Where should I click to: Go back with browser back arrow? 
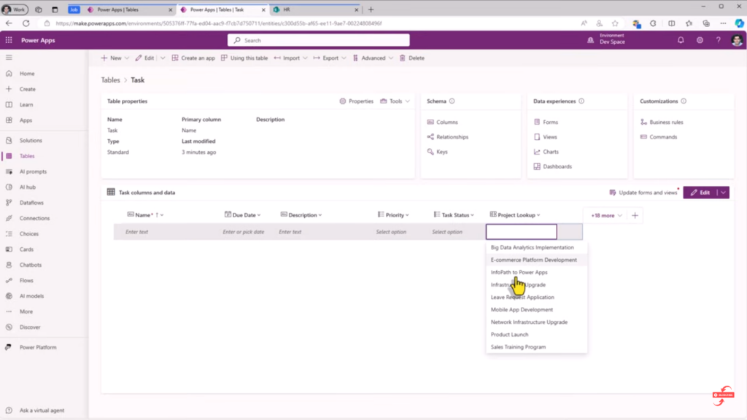pyautogui.click(x=9, y=23)
